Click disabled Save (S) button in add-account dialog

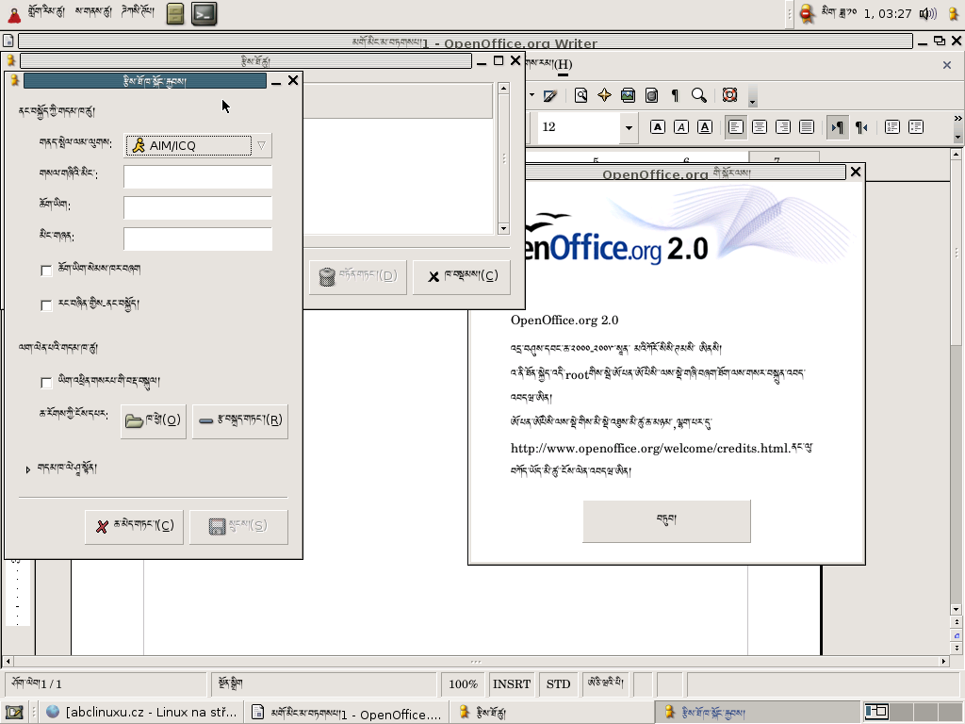(238, 526)
